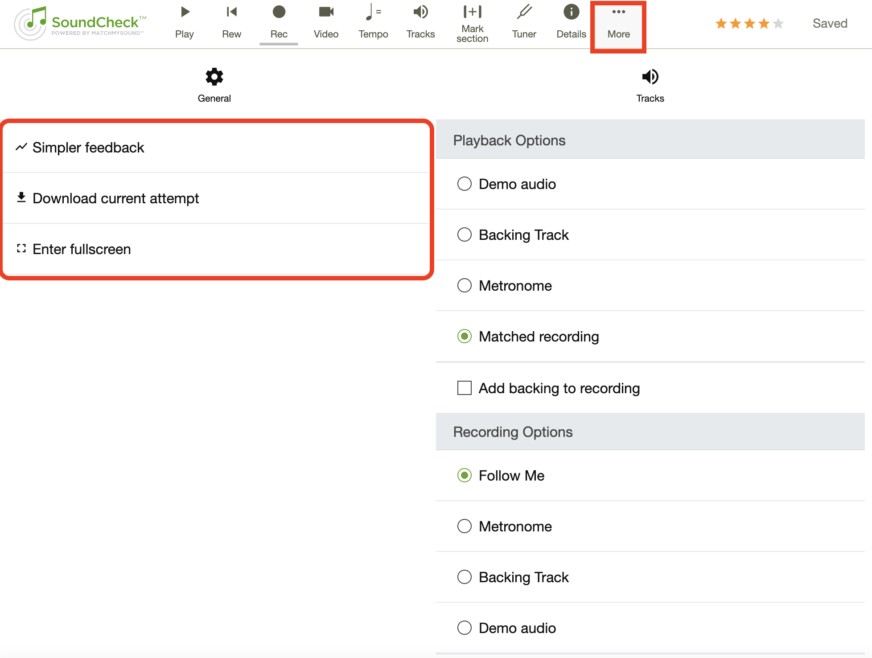Click the Recording Options header

coord(650,431)
